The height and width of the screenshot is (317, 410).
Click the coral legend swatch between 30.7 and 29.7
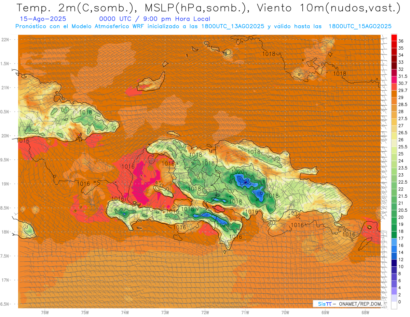click(x=394, y=87)
